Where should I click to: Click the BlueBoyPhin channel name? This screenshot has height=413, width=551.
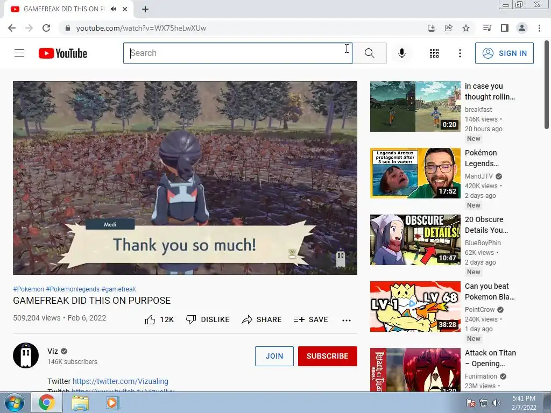(x=483, y=243)
